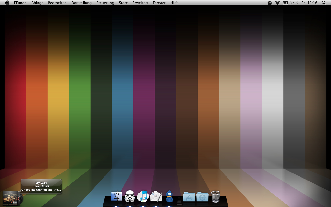Screen dimensions: 331x207
Task: Click the artist name Limp Bizkit
Action: (x=41, y=186)
